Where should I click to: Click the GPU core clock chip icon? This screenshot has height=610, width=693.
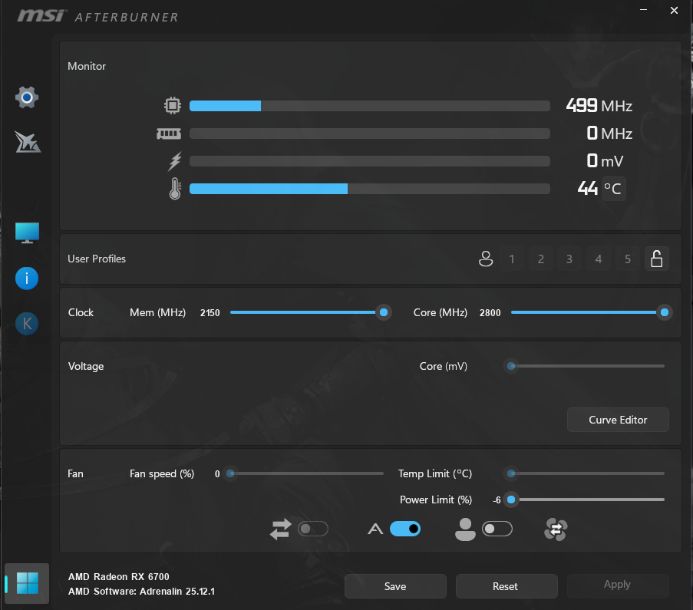click(x=173, y=106)
